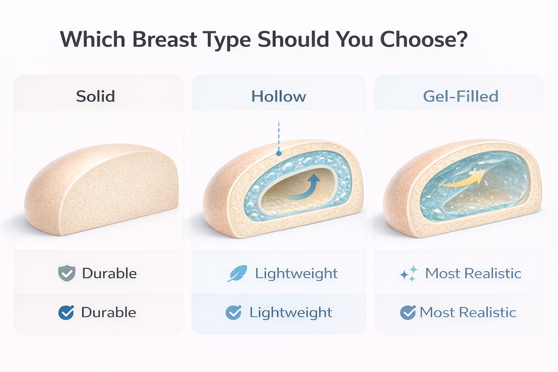This screenshot has width=558, height=372.
Task: Click the Durable label next to shield
Action: [109, 273]
